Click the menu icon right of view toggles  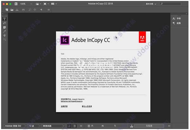[x=81, y=126]
